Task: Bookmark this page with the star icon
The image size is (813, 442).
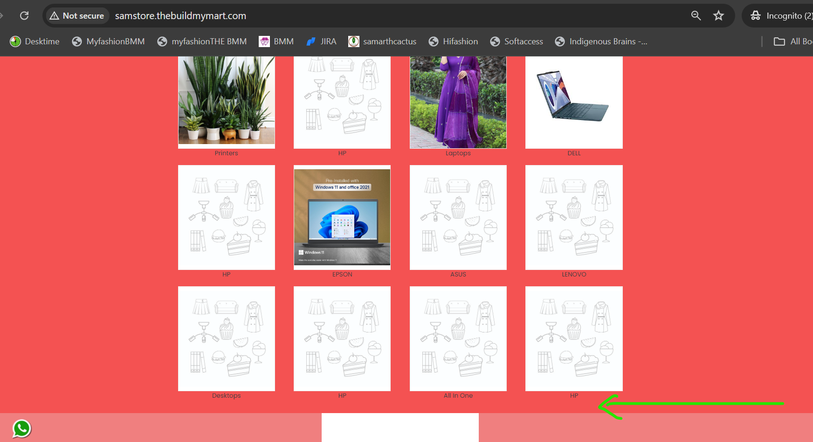Action: coord(718,15)
